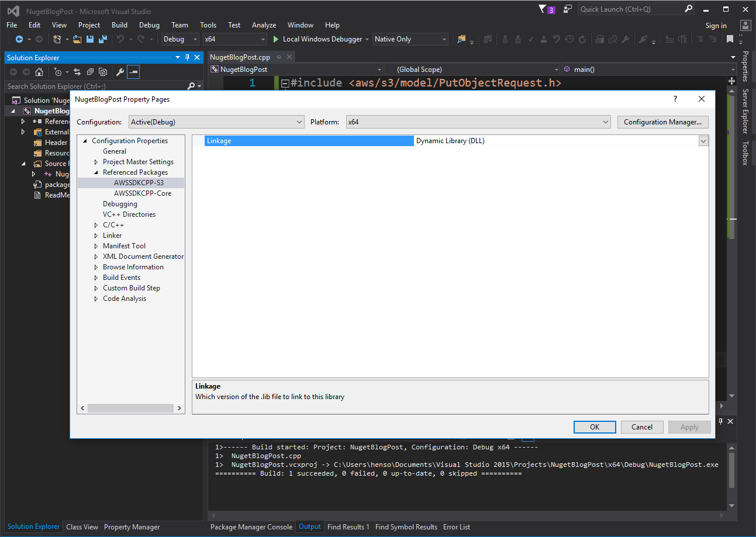Switch to the Property Manager tab
Screen dimensions: 756x537
tap(132, 527)
